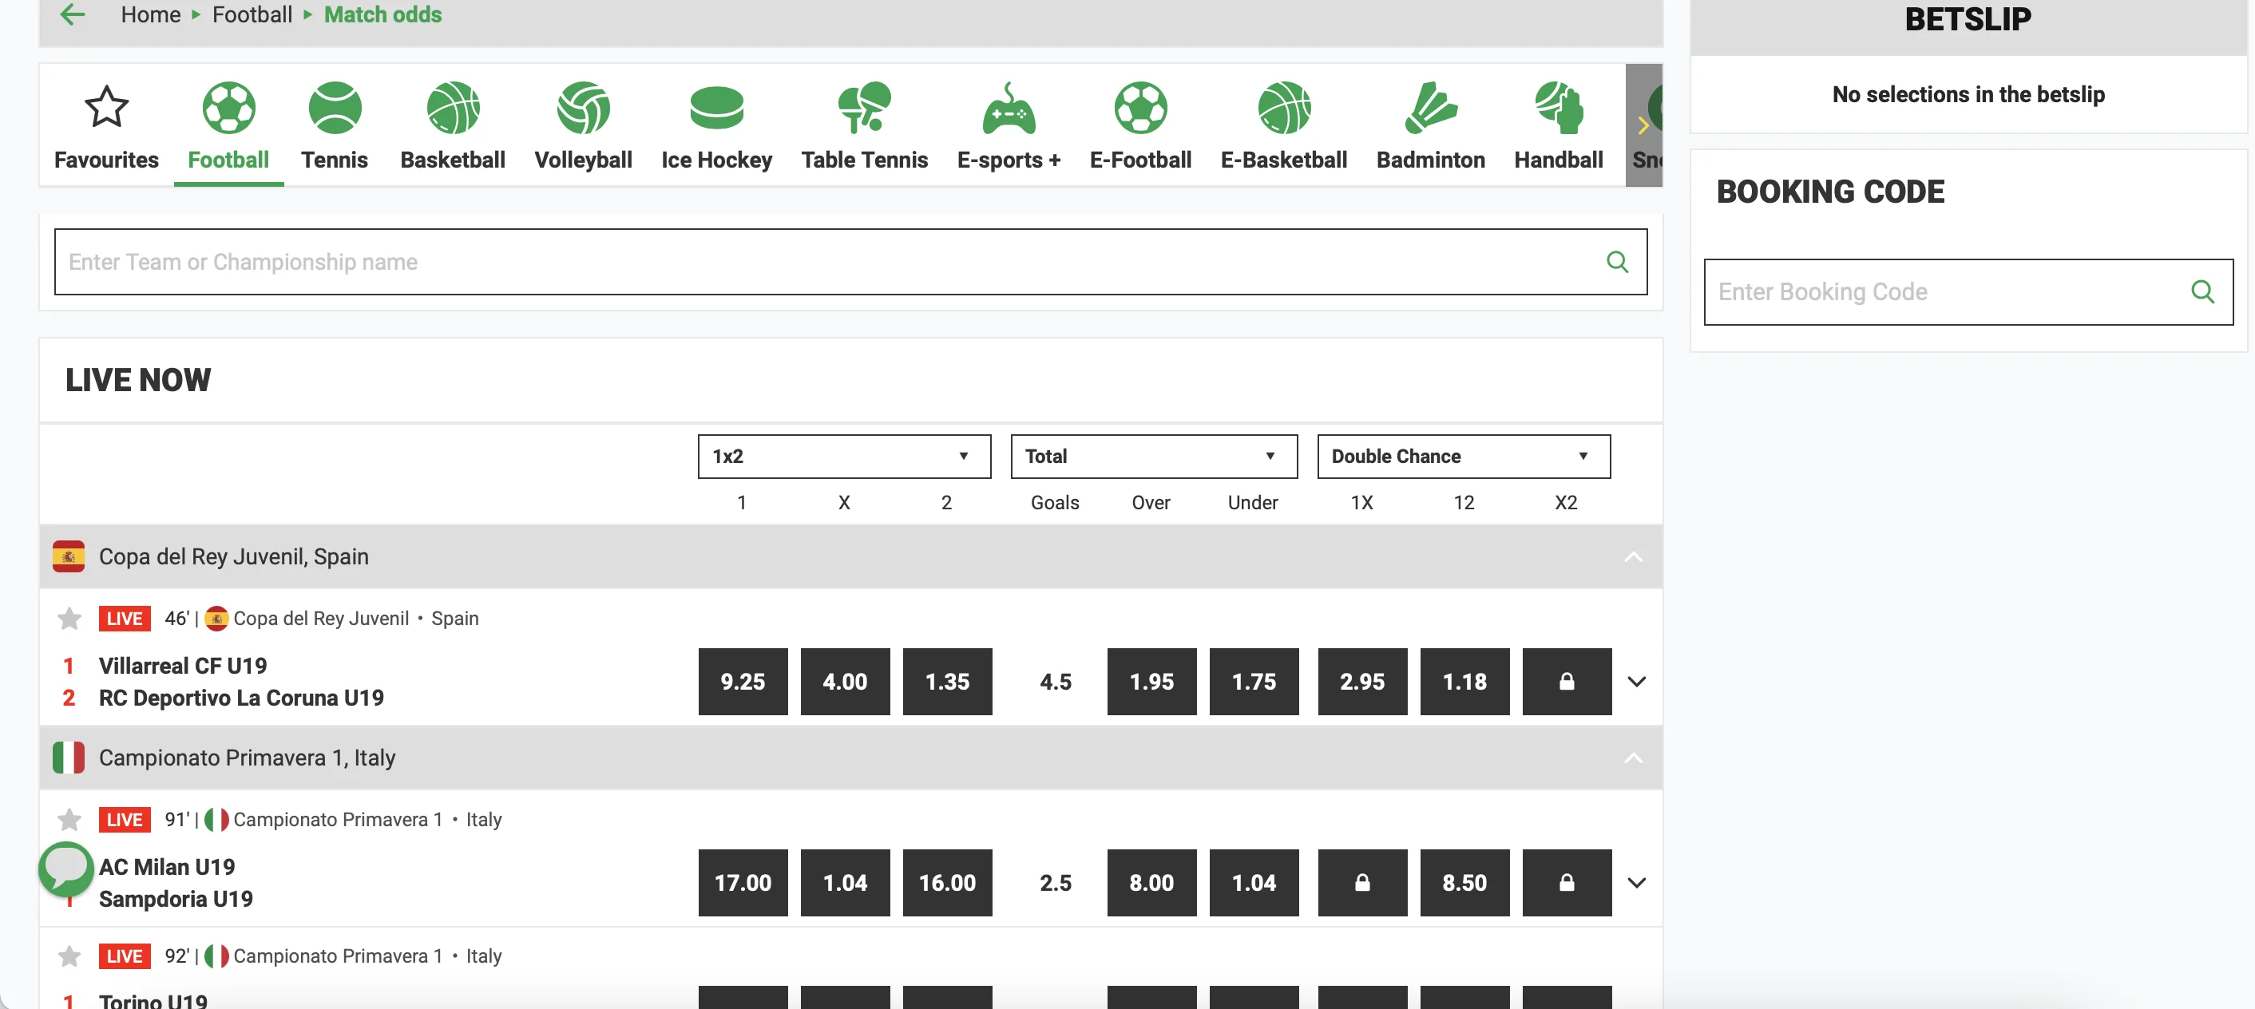Open the Handball category
The image size is (2255, 1009).
point(1558,126)
